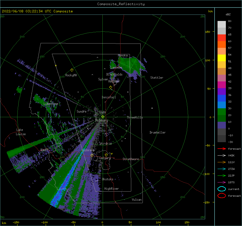This screenshot has width=242, height=226.
Task: Click the yellow diamond marker near RockyMH
Action: [72, 70]
